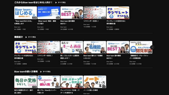169x95 pixels.
Task: Click title ノートの使い方事例
Action: [91, 90]
